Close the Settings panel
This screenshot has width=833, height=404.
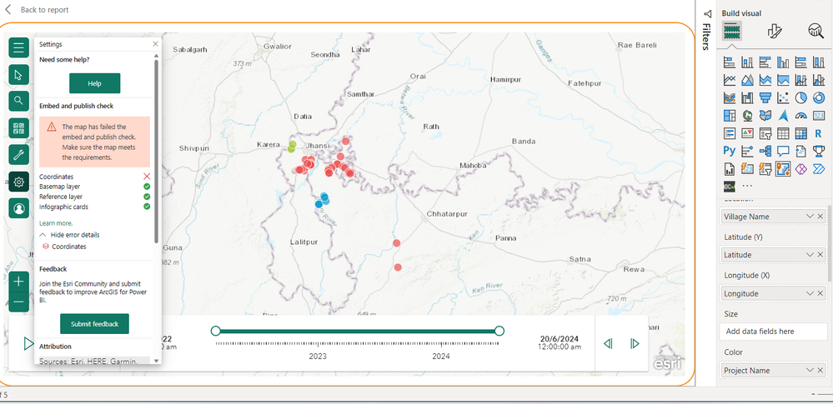click(155, 44)
